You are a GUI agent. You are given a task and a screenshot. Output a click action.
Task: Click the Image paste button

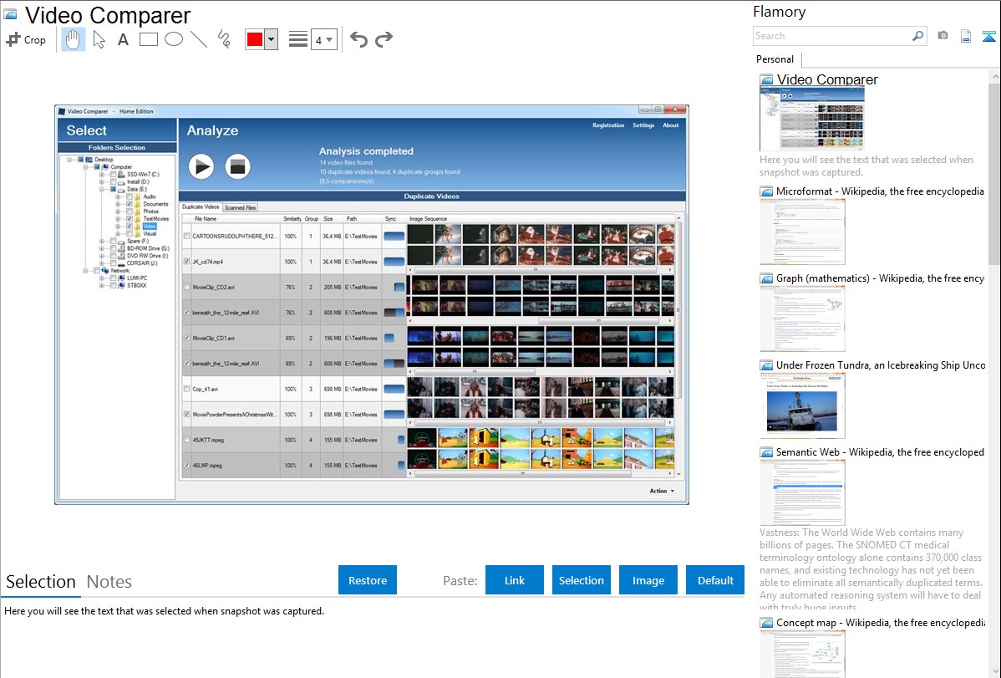(648, 580)
